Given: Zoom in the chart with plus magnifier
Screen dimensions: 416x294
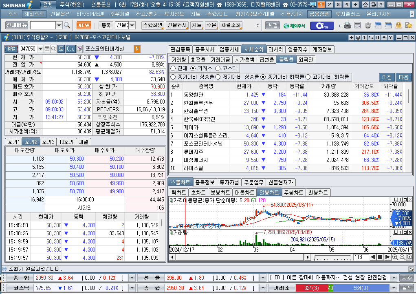Looking at the screenshot, I should (395, 257).
